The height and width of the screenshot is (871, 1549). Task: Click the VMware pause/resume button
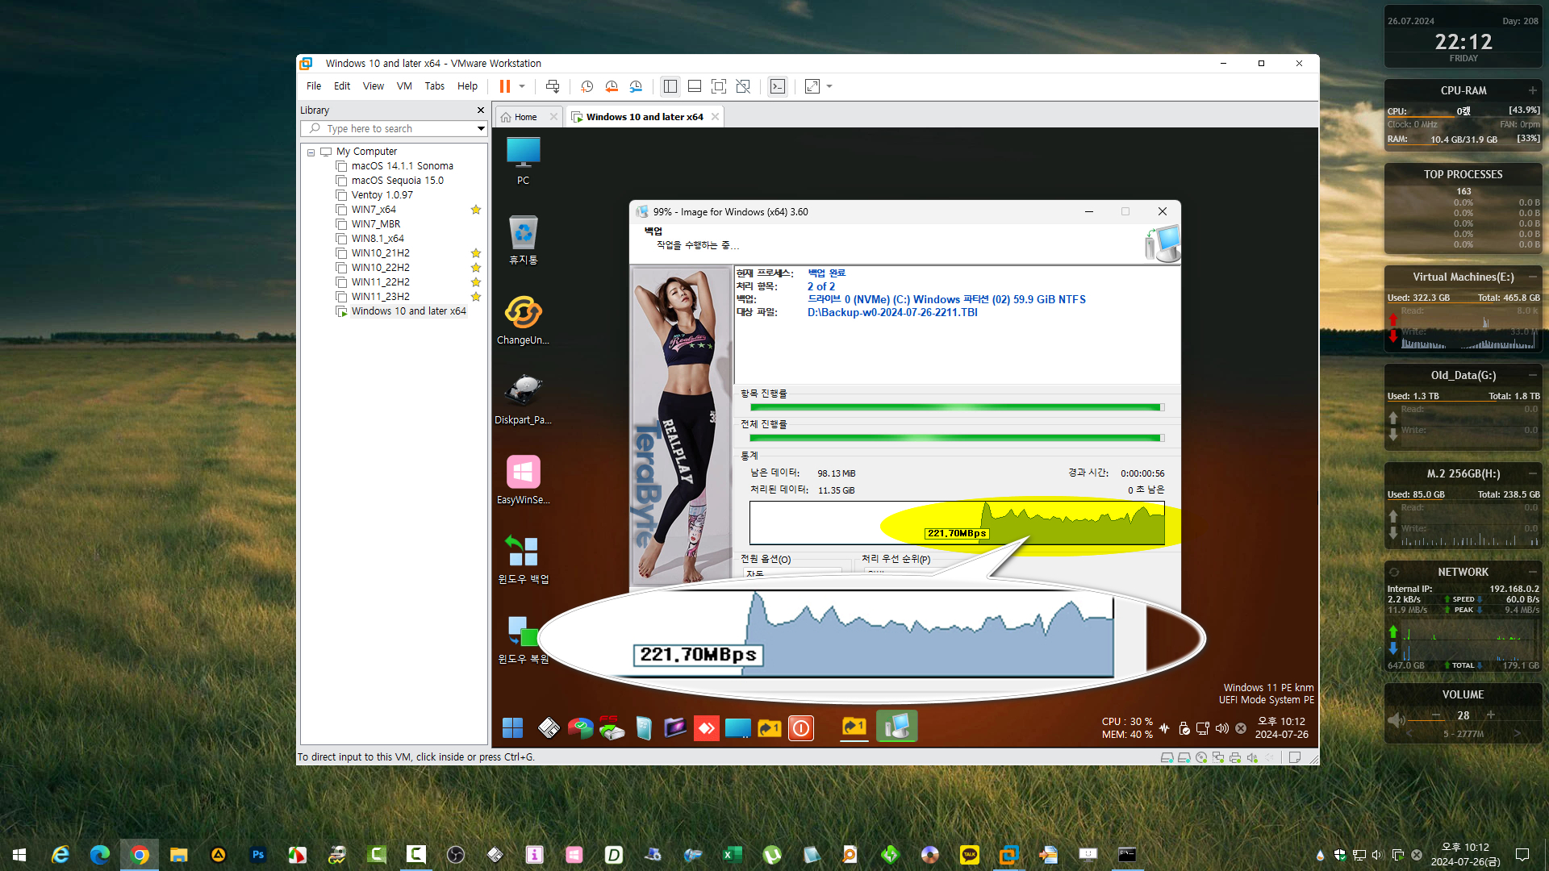(504, 86)
